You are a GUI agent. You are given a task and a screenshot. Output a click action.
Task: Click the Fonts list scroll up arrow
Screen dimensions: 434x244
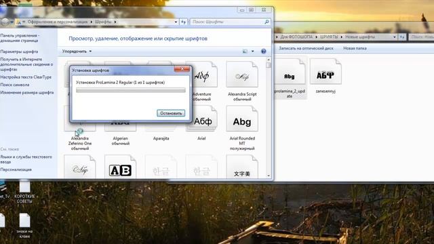click(269, 60)
